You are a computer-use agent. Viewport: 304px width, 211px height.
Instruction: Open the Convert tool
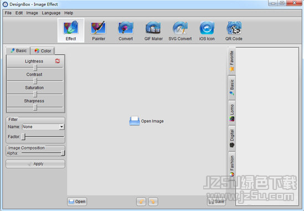(x=126, y=30)
